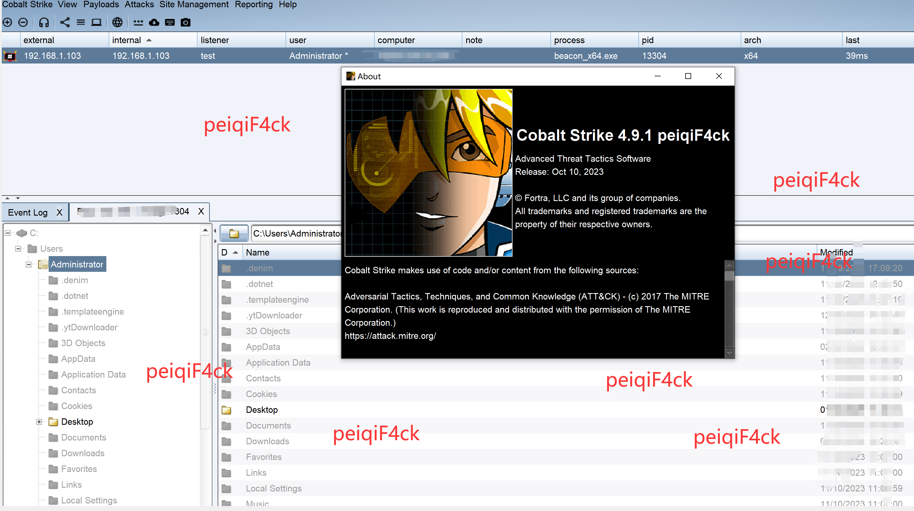View downloaded files cloud icon
This screenshot has height=511, width=914.
pos(154,22)
